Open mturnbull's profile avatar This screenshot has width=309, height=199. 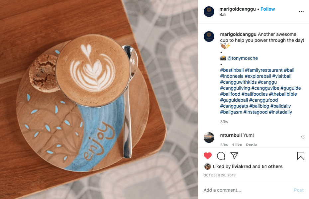[209, 137]
